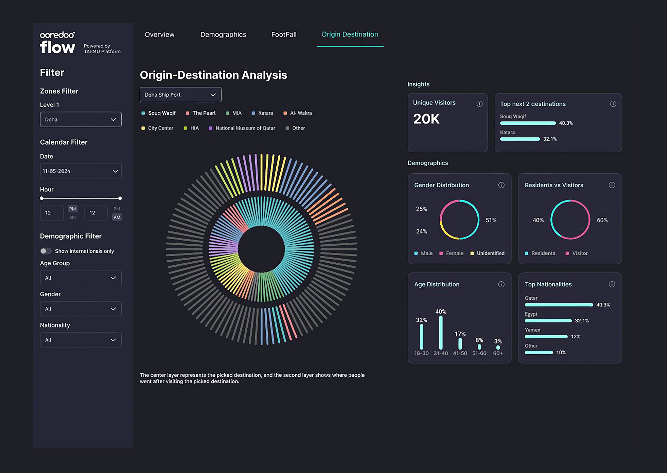Screen dimensions: 667x473
Task: Expand the Age Group dropdown
Action: [x=81, y=278]
